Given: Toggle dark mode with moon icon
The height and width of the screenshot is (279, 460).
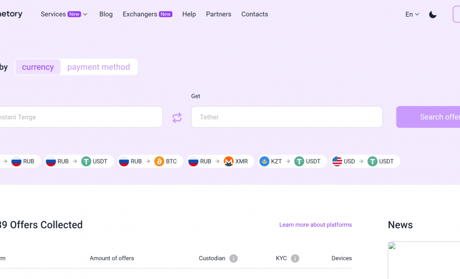Looking at the screenshot, I should tap(433, 15).
